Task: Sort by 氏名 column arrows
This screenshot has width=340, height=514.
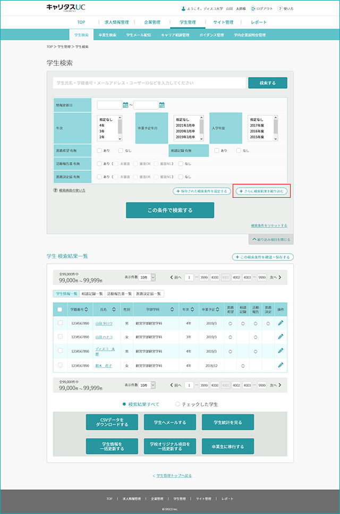Action: 114,309
